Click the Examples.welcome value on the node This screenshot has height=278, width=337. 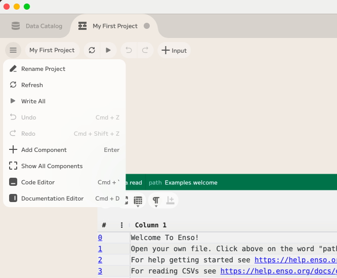tap(191, 182)
